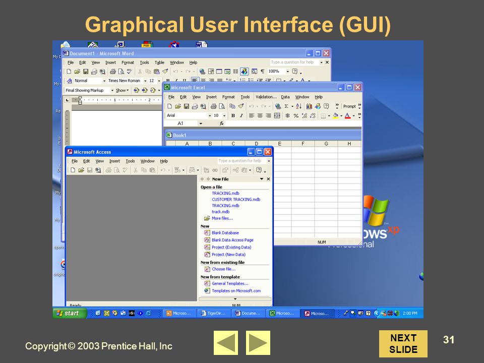This screenshot has width=484, height=363.
Task: Click the Templates on Microsoft.com link
Action: pyautogui.click(x=236, y=291)
